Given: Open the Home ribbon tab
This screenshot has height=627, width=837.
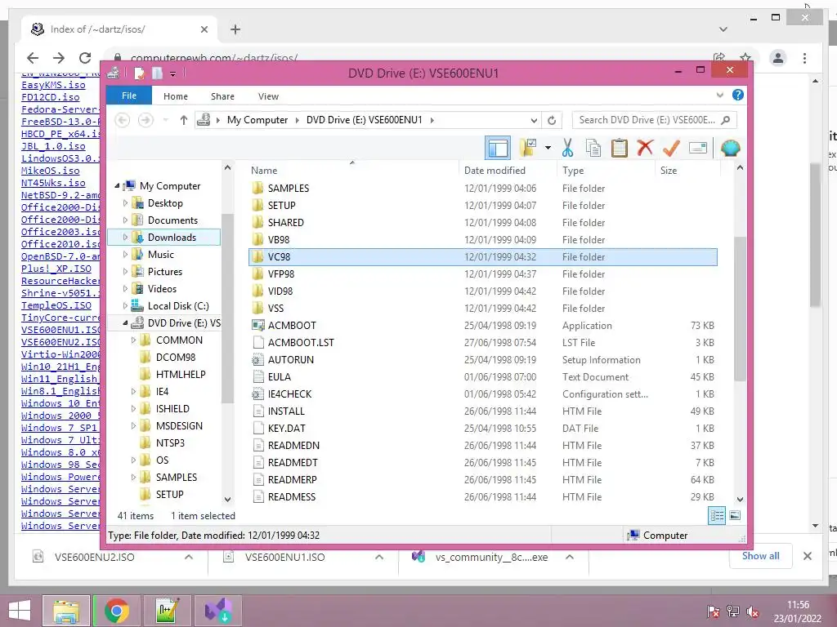Looking at the screenshot, I should click(x=176, y=96).
